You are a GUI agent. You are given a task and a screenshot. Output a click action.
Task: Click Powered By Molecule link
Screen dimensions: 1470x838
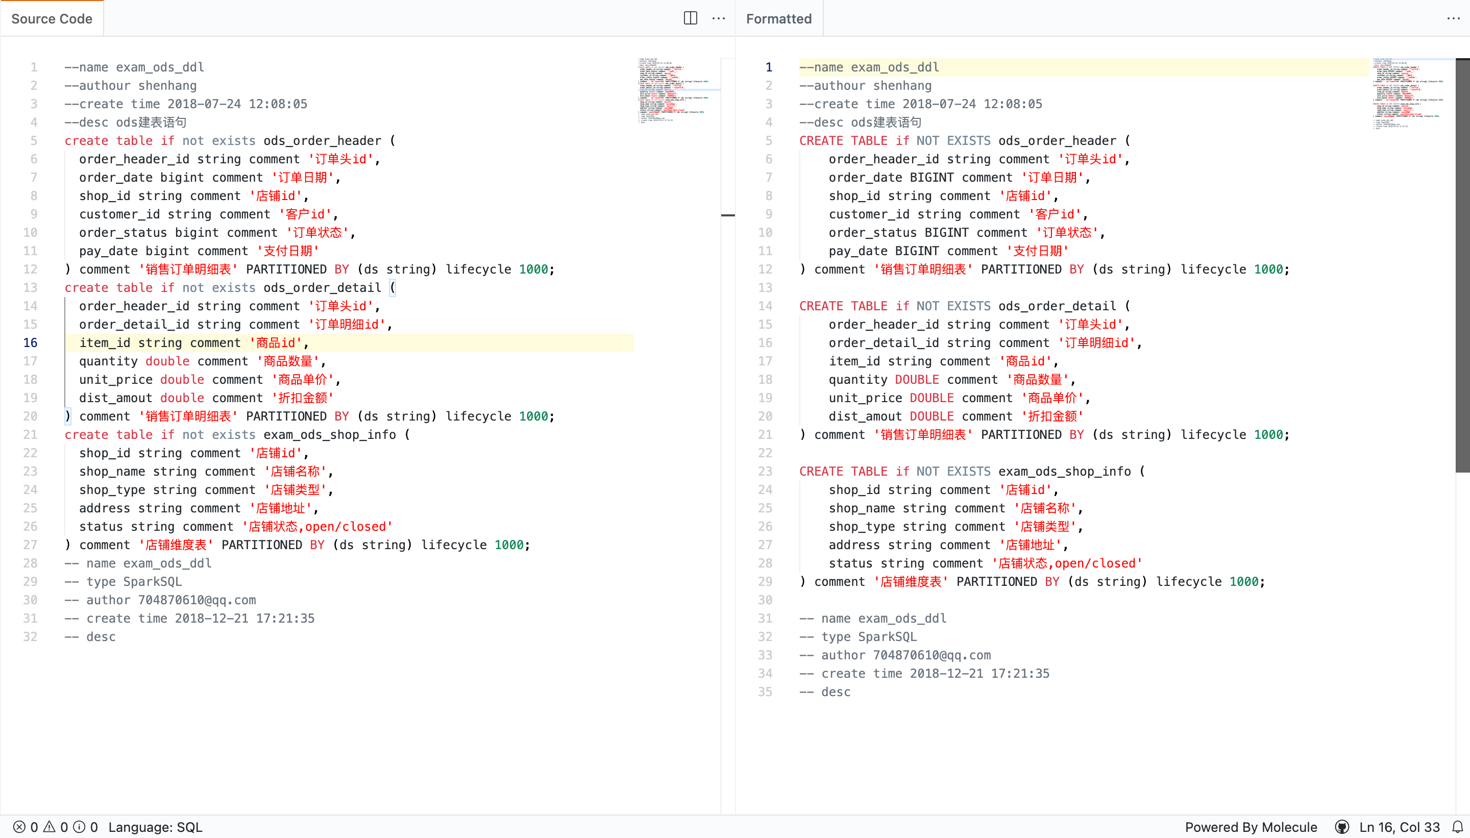pos(1250,827)
